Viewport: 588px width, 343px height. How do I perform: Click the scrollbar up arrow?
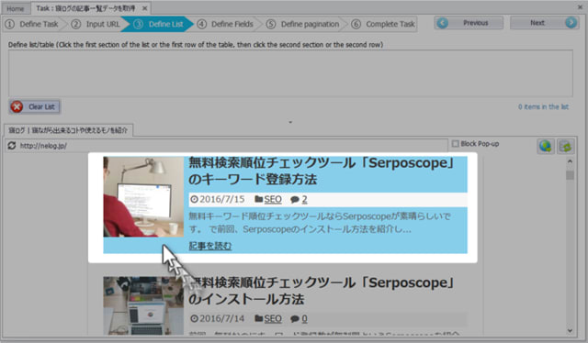click(x=570, y=161)
